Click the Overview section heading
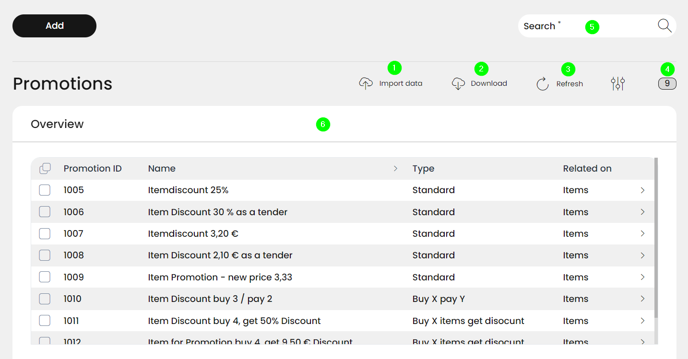688x359 pixels. click(57, 124)
